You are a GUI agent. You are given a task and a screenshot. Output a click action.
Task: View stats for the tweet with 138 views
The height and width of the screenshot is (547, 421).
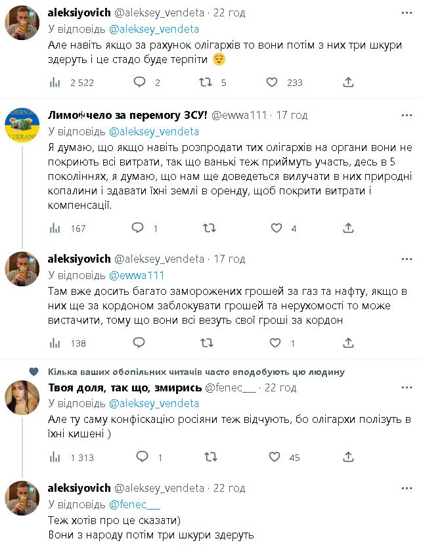pos(55,343)
